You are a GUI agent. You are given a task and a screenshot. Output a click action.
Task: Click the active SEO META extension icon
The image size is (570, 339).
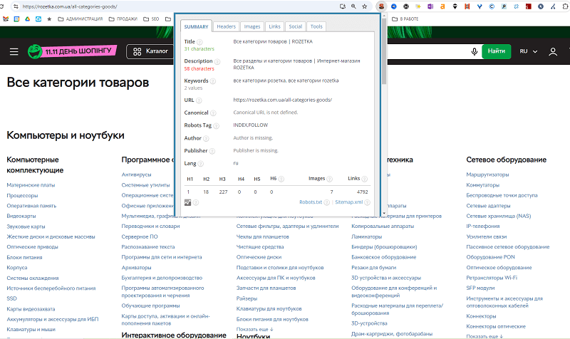381,6
